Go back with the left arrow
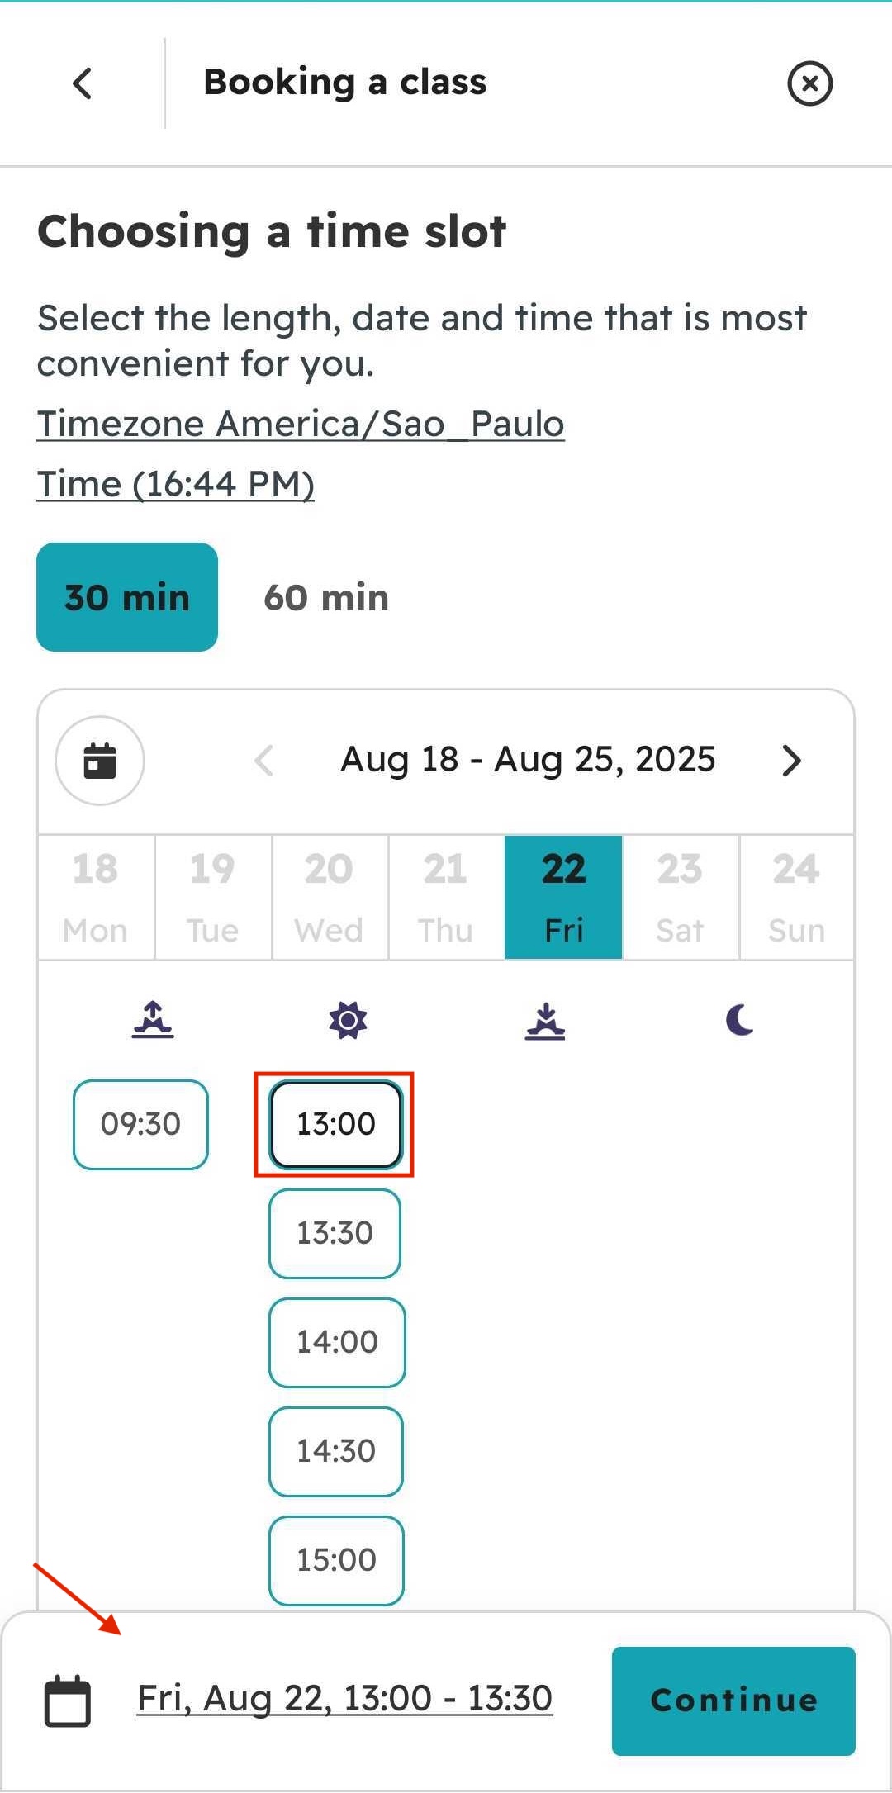The height and width of the screenshot is (1793, 892). tap(82, 83)
